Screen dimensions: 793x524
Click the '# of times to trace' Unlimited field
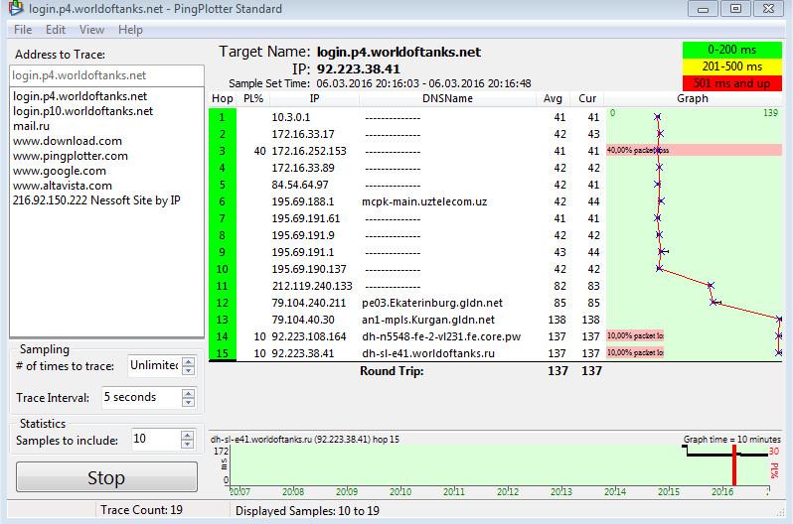click(154, 365)
